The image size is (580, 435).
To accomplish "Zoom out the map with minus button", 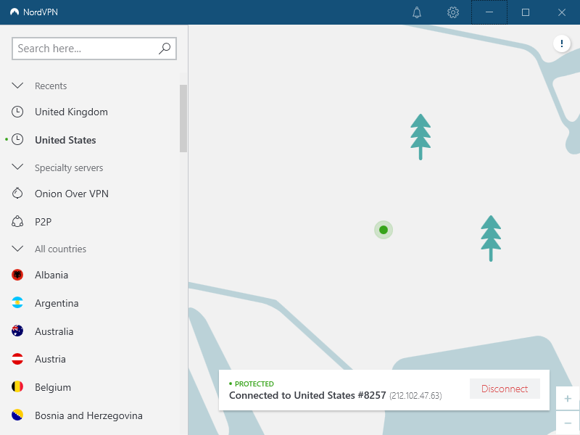I will pos(568,423).
